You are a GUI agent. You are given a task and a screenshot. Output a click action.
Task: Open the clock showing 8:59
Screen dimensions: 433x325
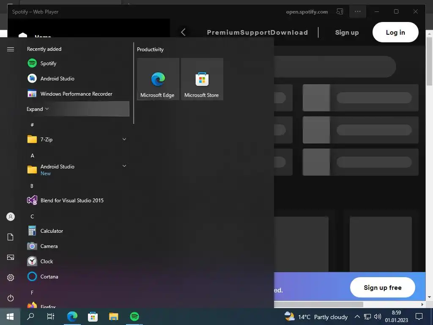point(397,317)
